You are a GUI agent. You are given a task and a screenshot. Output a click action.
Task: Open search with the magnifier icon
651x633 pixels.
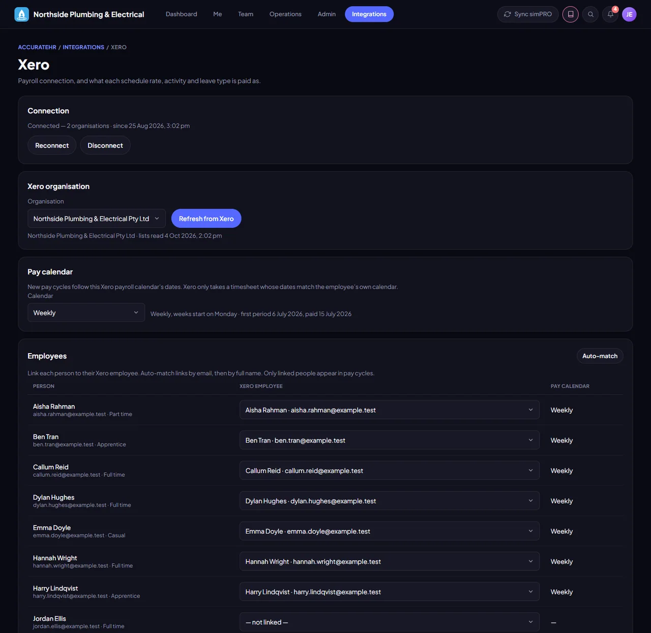click(590, 14)
